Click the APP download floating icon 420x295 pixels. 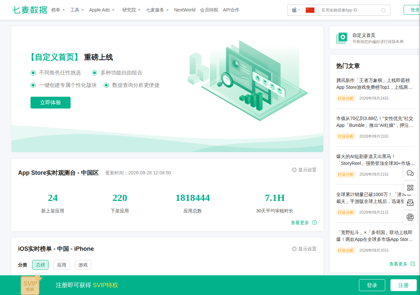(x=410, y=217)
